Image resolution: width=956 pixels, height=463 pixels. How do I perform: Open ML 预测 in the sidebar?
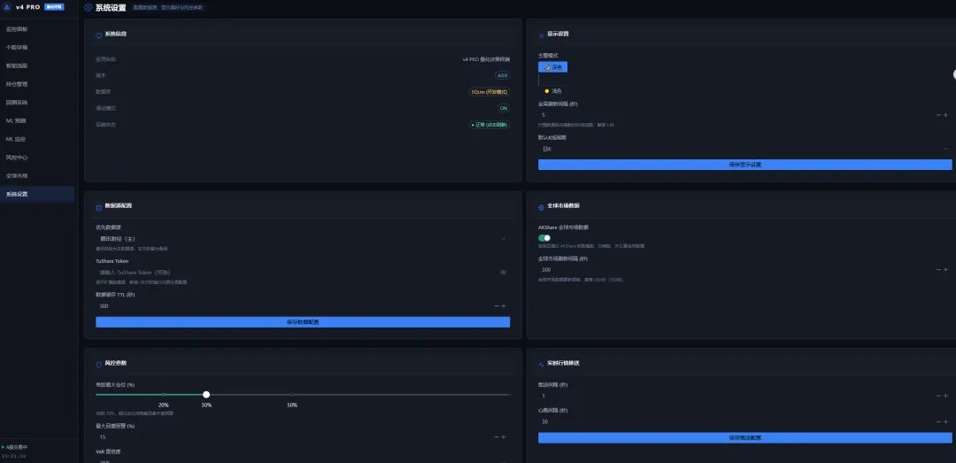(x=37, y=120)
